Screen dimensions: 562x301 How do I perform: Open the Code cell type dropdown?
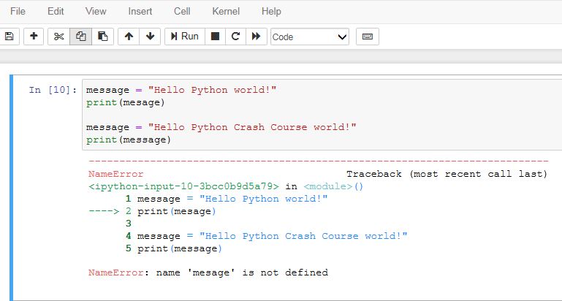point(310,37)
